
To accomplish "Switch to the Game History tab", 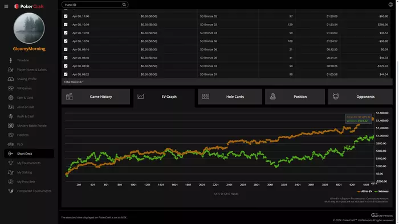I will pyautogui.click(x=96, y=97).
